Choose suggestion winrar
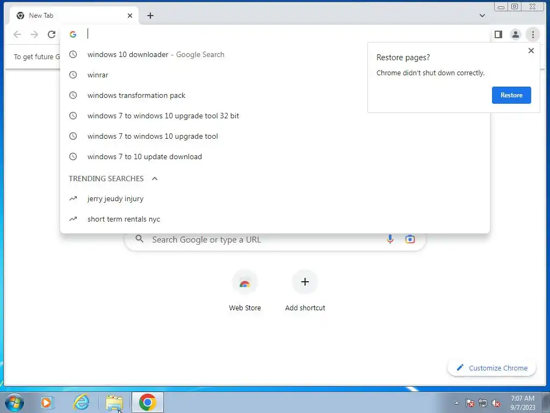Screen dimensions: 550x413 point(274,75)
